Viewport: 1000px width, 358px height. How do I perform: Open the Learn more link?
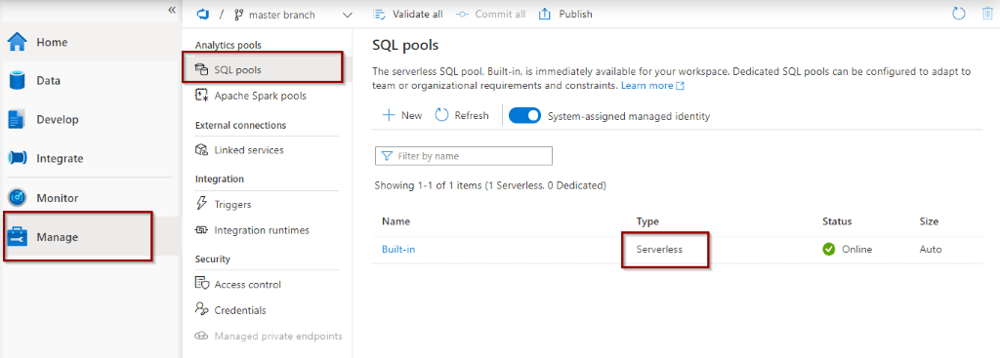click(x=652, y=85)
